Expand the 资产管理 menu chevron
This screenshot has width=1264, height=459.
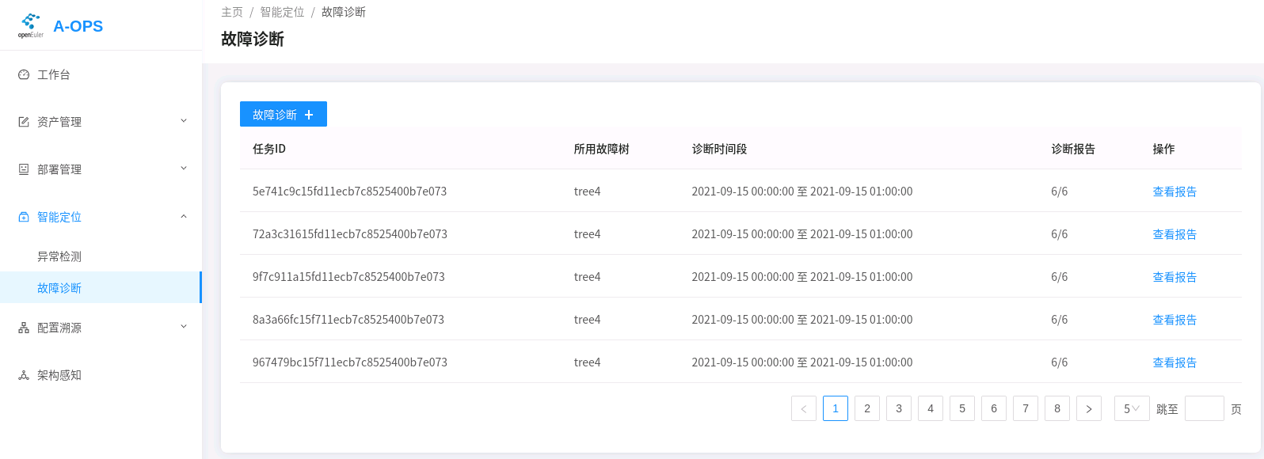point(184,121)
